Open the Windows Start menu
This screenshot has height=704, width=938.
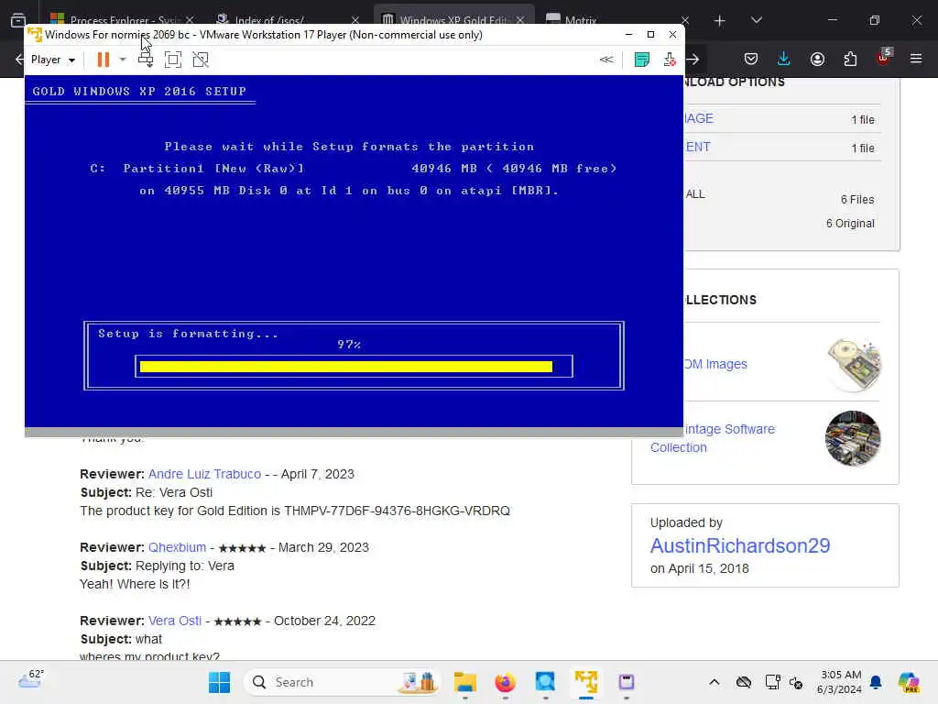coord(219,682)
